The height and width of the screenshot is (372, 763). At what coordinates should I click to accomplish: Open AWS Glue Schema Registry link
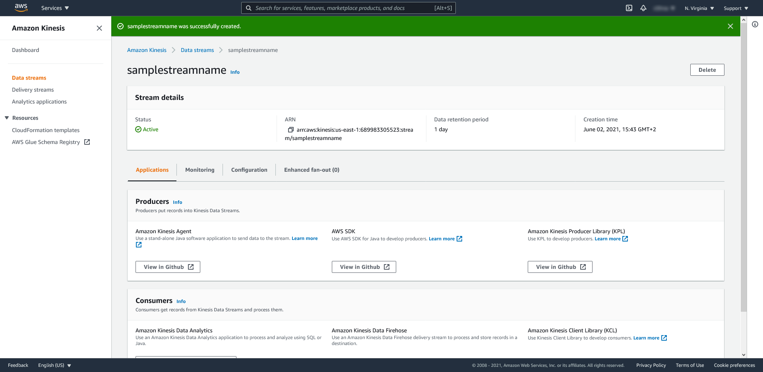coord(46,142)
